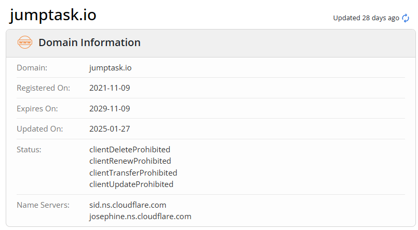Click the Name Servers label
Viewport: 418px width, 230px height.
coord(43,205)
